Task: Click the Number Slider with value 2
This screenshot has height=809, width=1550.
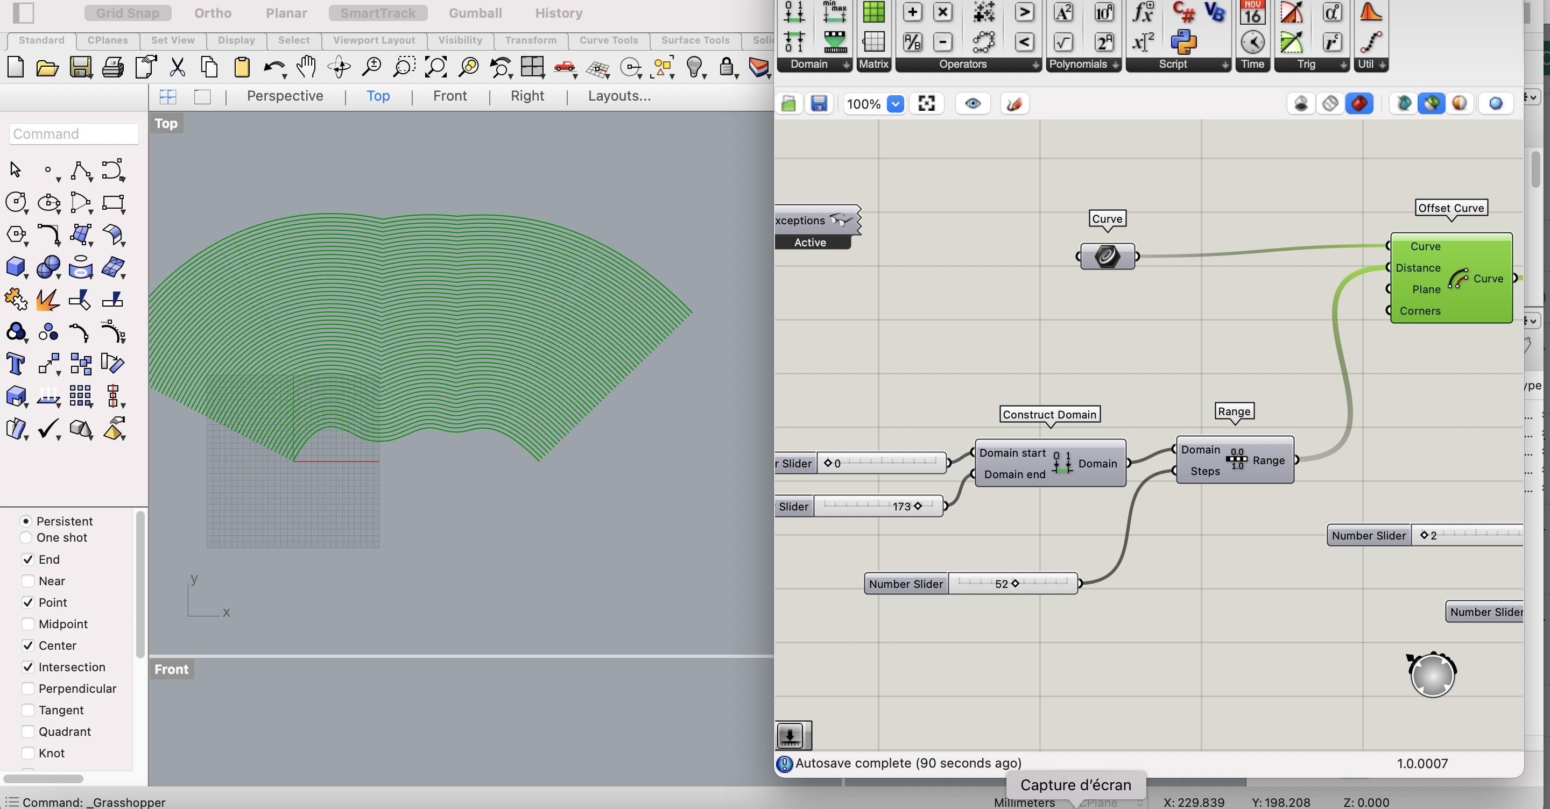Action: pyautogui.click(x=1426, y=535)
